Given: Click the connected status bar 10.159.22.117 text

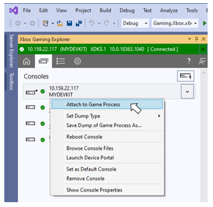Looking at the screenshot, I should (42, 49).
